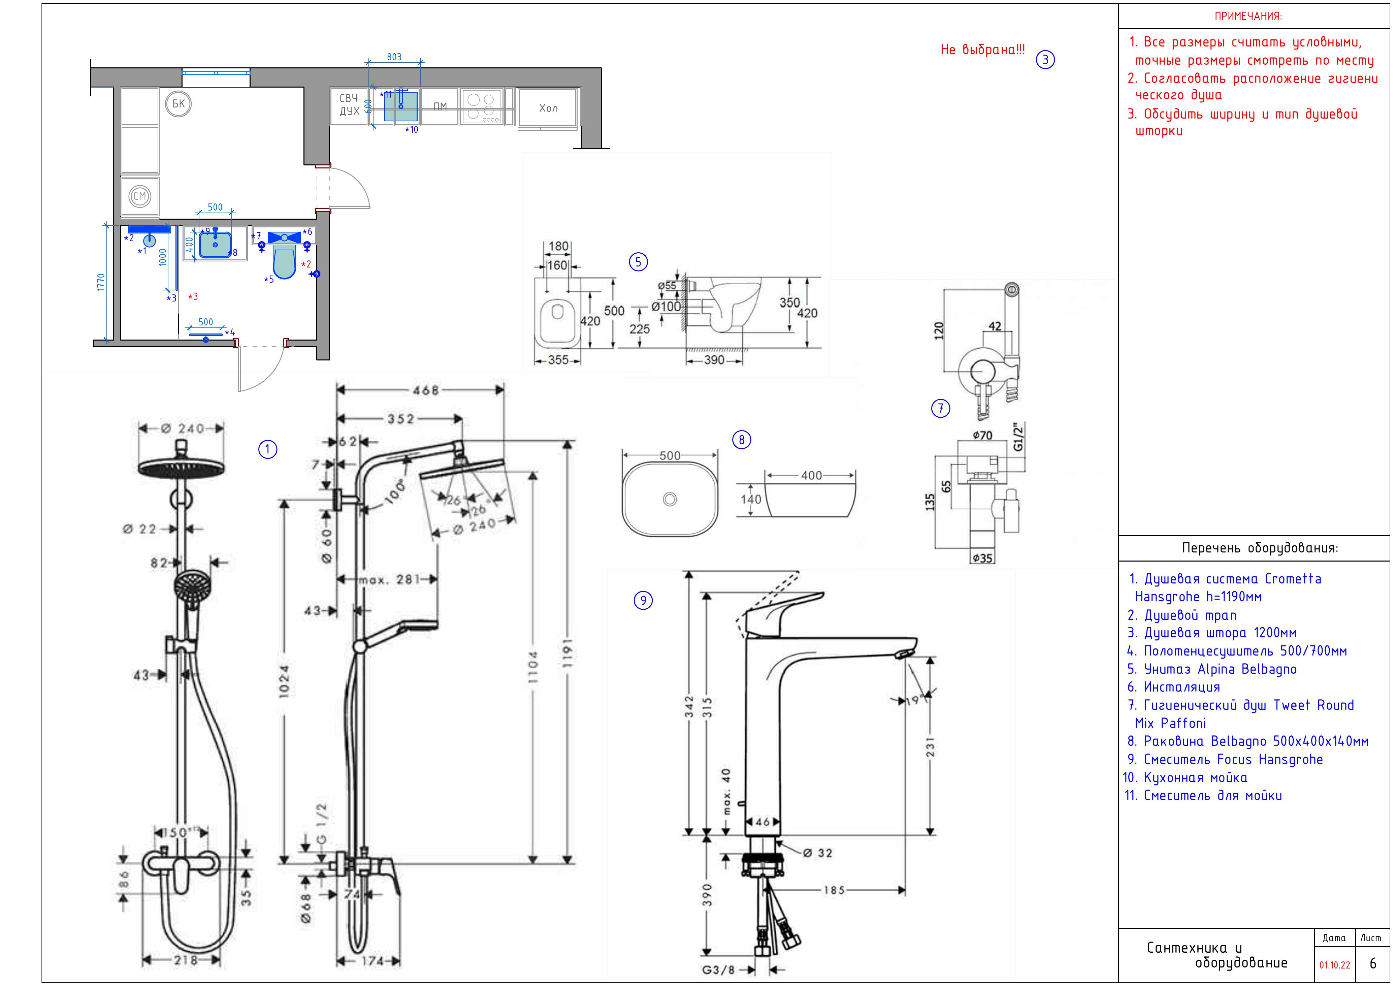Click the bathroom sink symbol on the plan
Screen dimensions: 1393x985
[x=215, y=245]
